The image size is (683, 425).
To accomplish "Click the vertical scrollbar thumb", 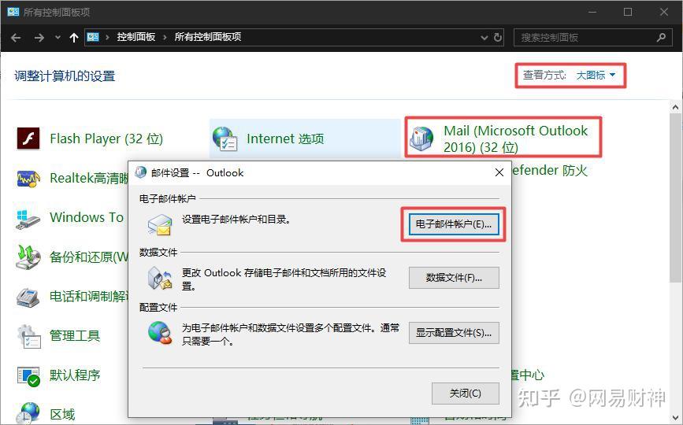I will 675,198.
